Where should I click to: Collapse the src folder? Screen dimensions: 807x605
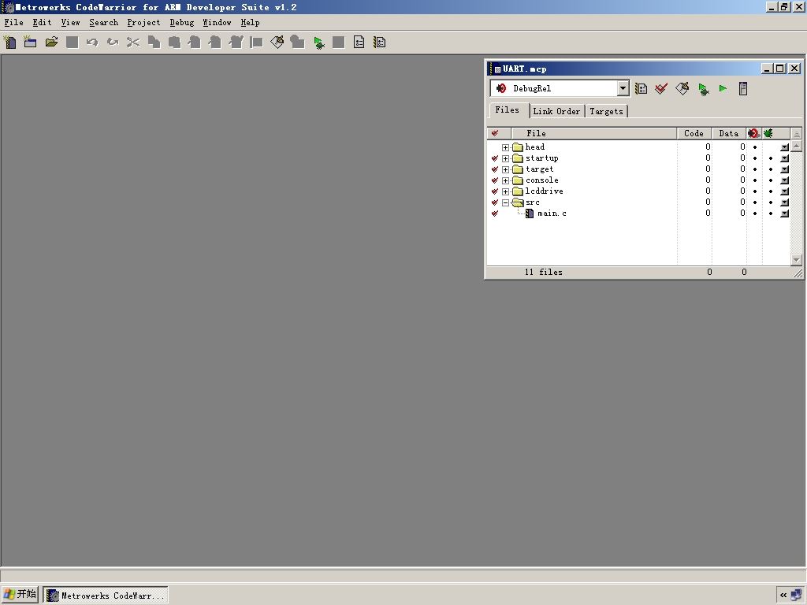point(505,202)
